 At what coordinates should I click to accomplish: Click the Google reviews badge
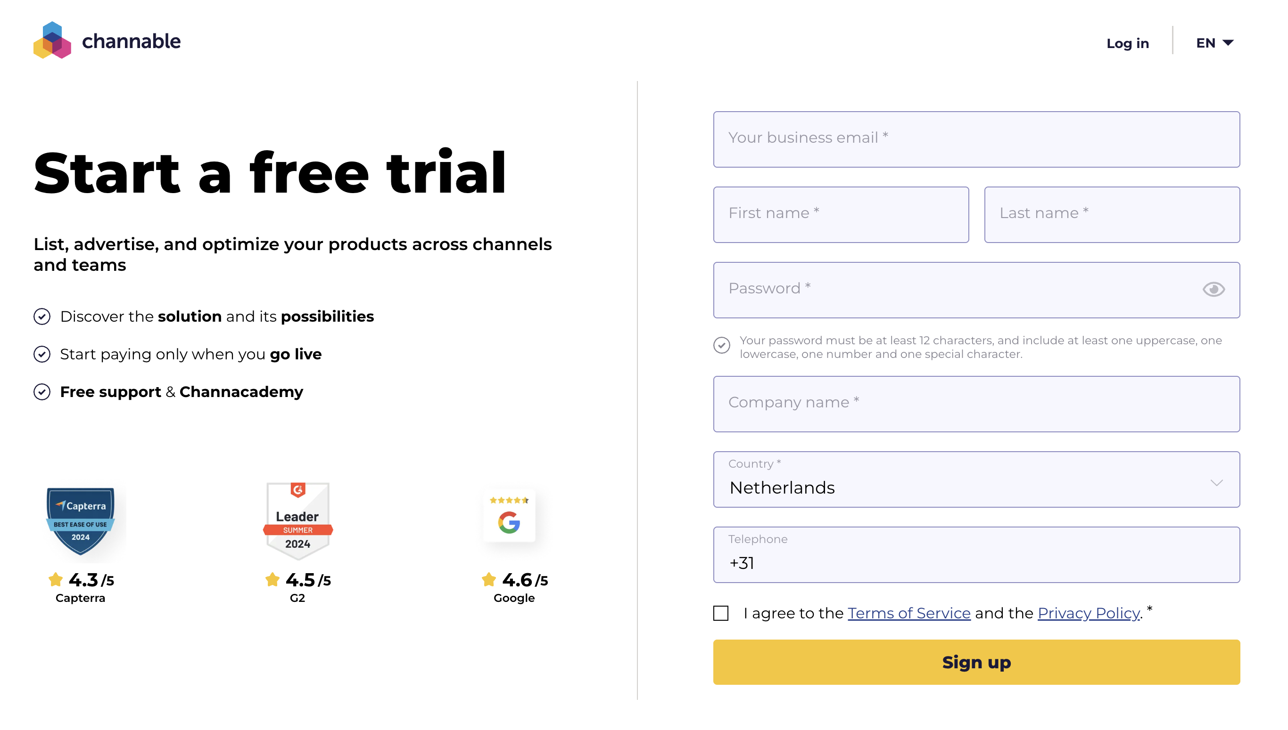(x=509, y=516)
